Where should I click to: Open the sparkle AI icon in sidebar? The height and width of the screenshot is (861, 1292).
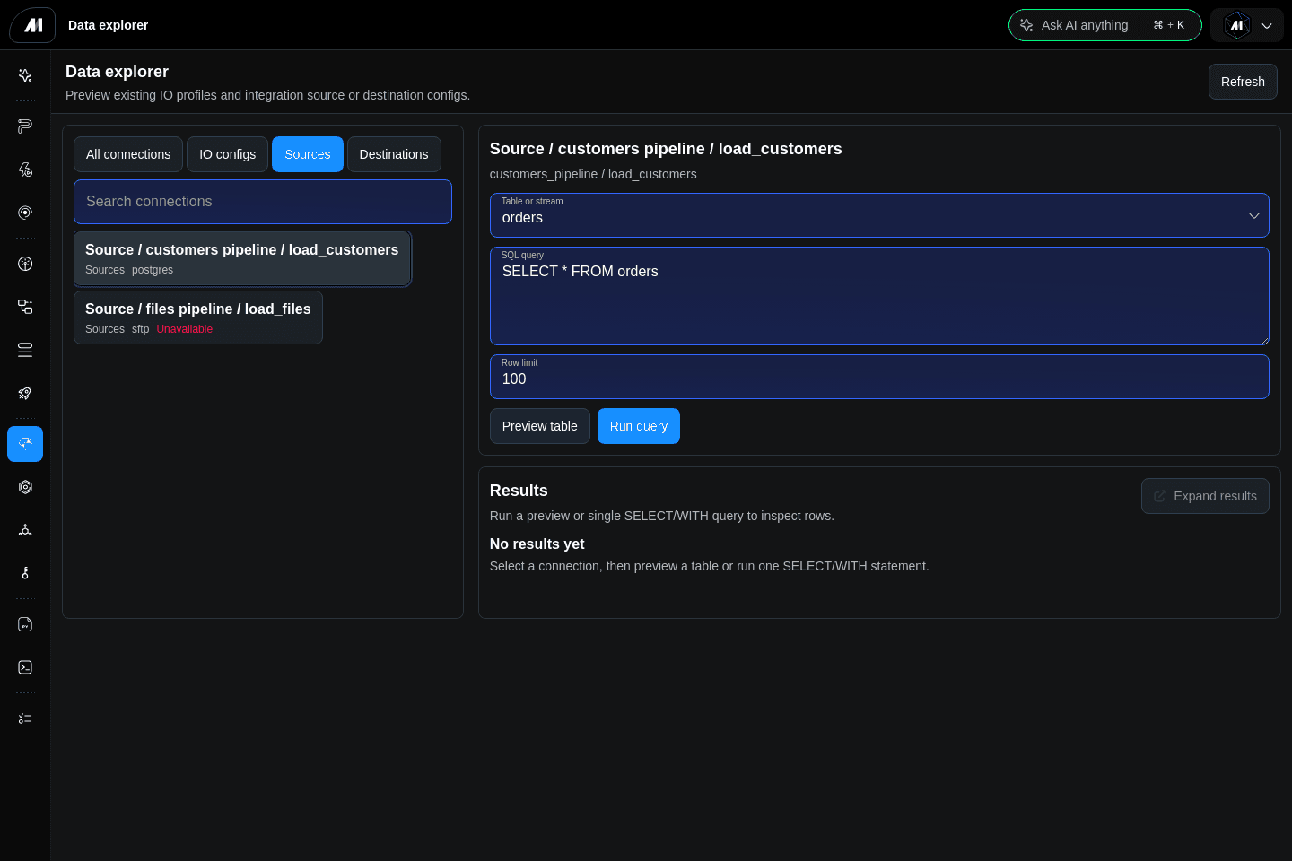click(25, 75)
